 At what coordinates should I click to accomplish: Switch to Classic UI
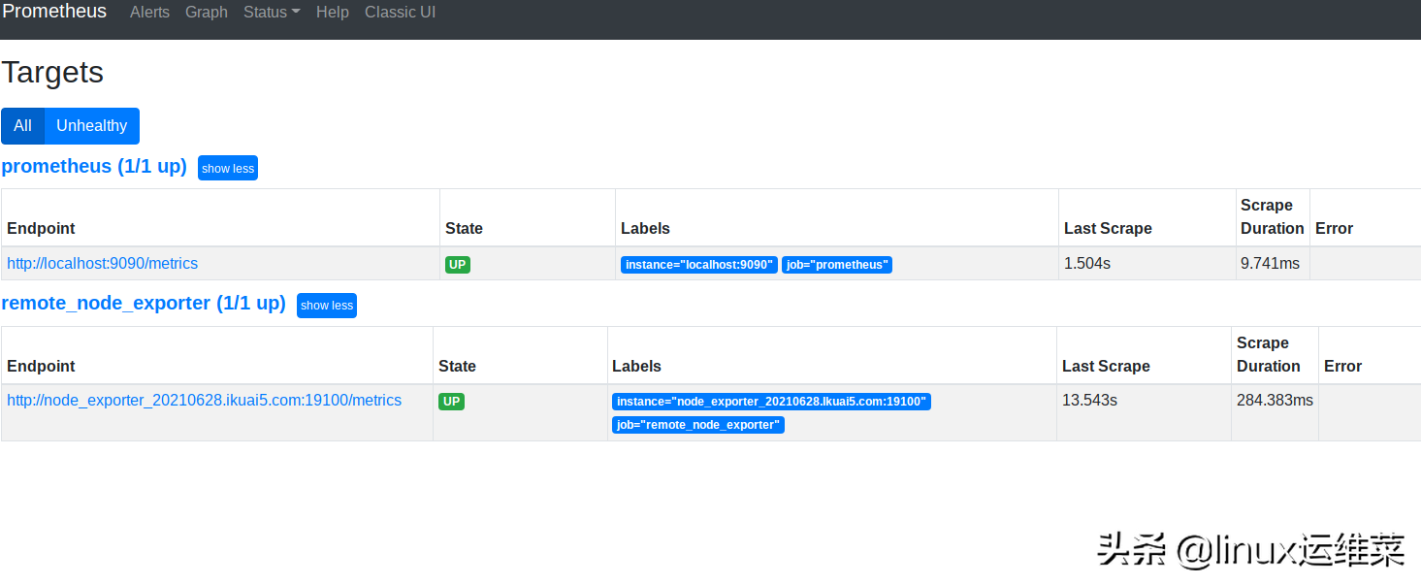400,13
